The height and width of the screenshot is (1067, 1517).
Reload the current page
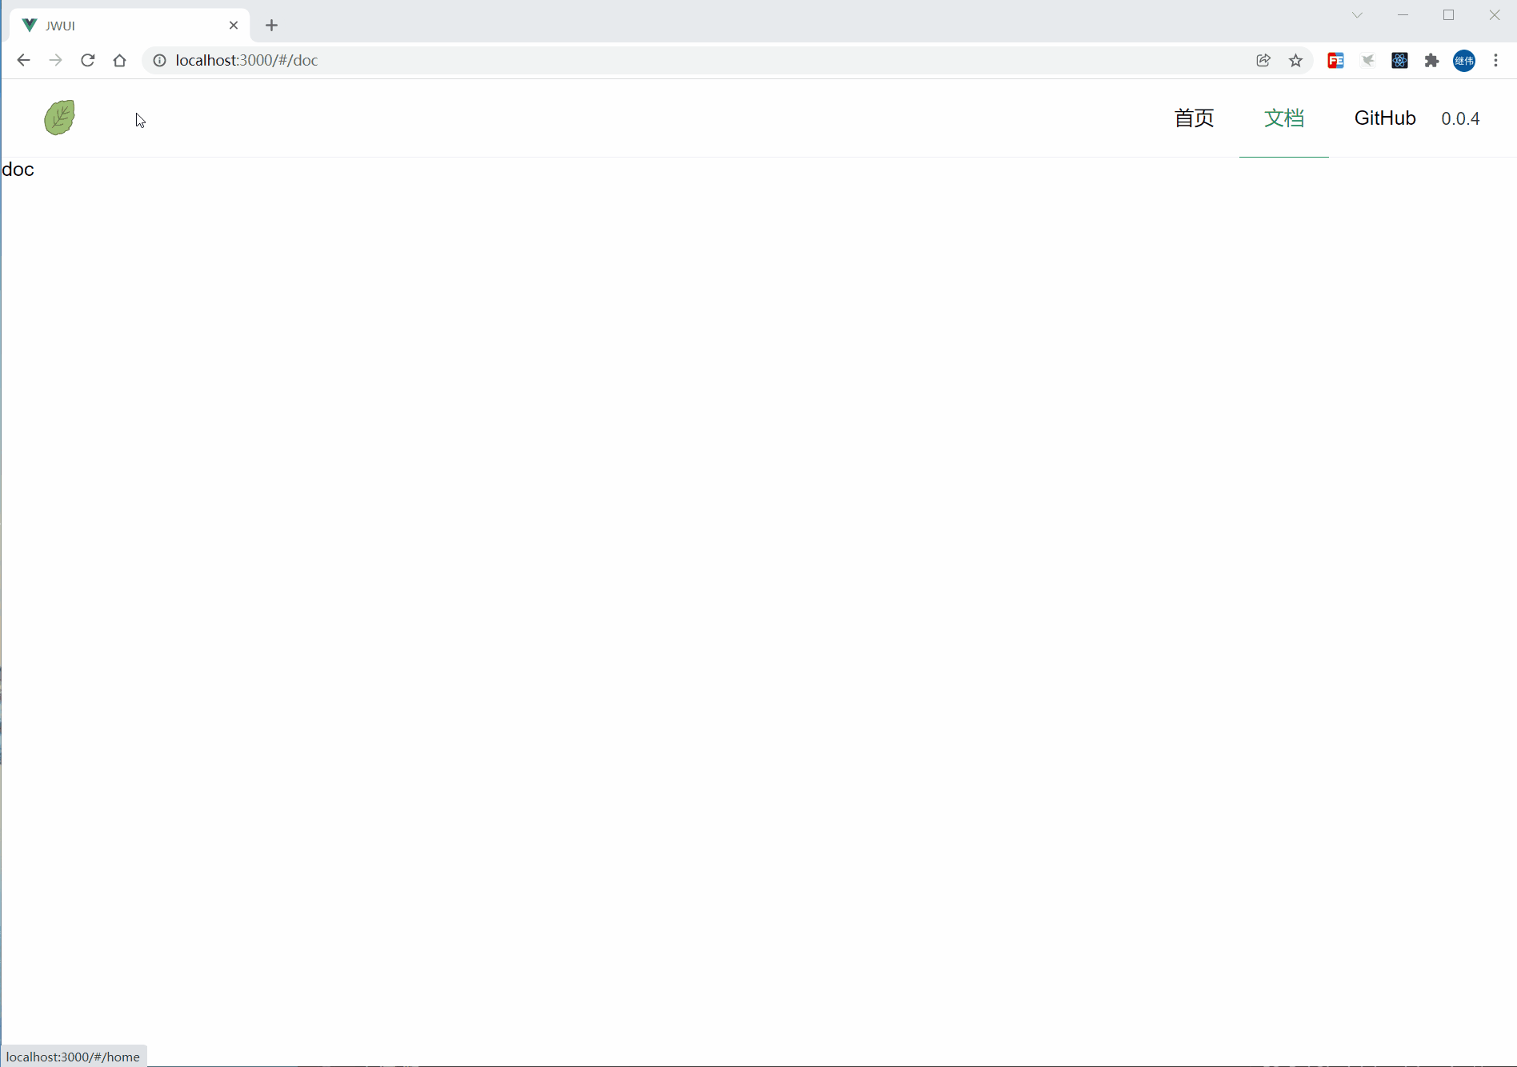[88, 60]
